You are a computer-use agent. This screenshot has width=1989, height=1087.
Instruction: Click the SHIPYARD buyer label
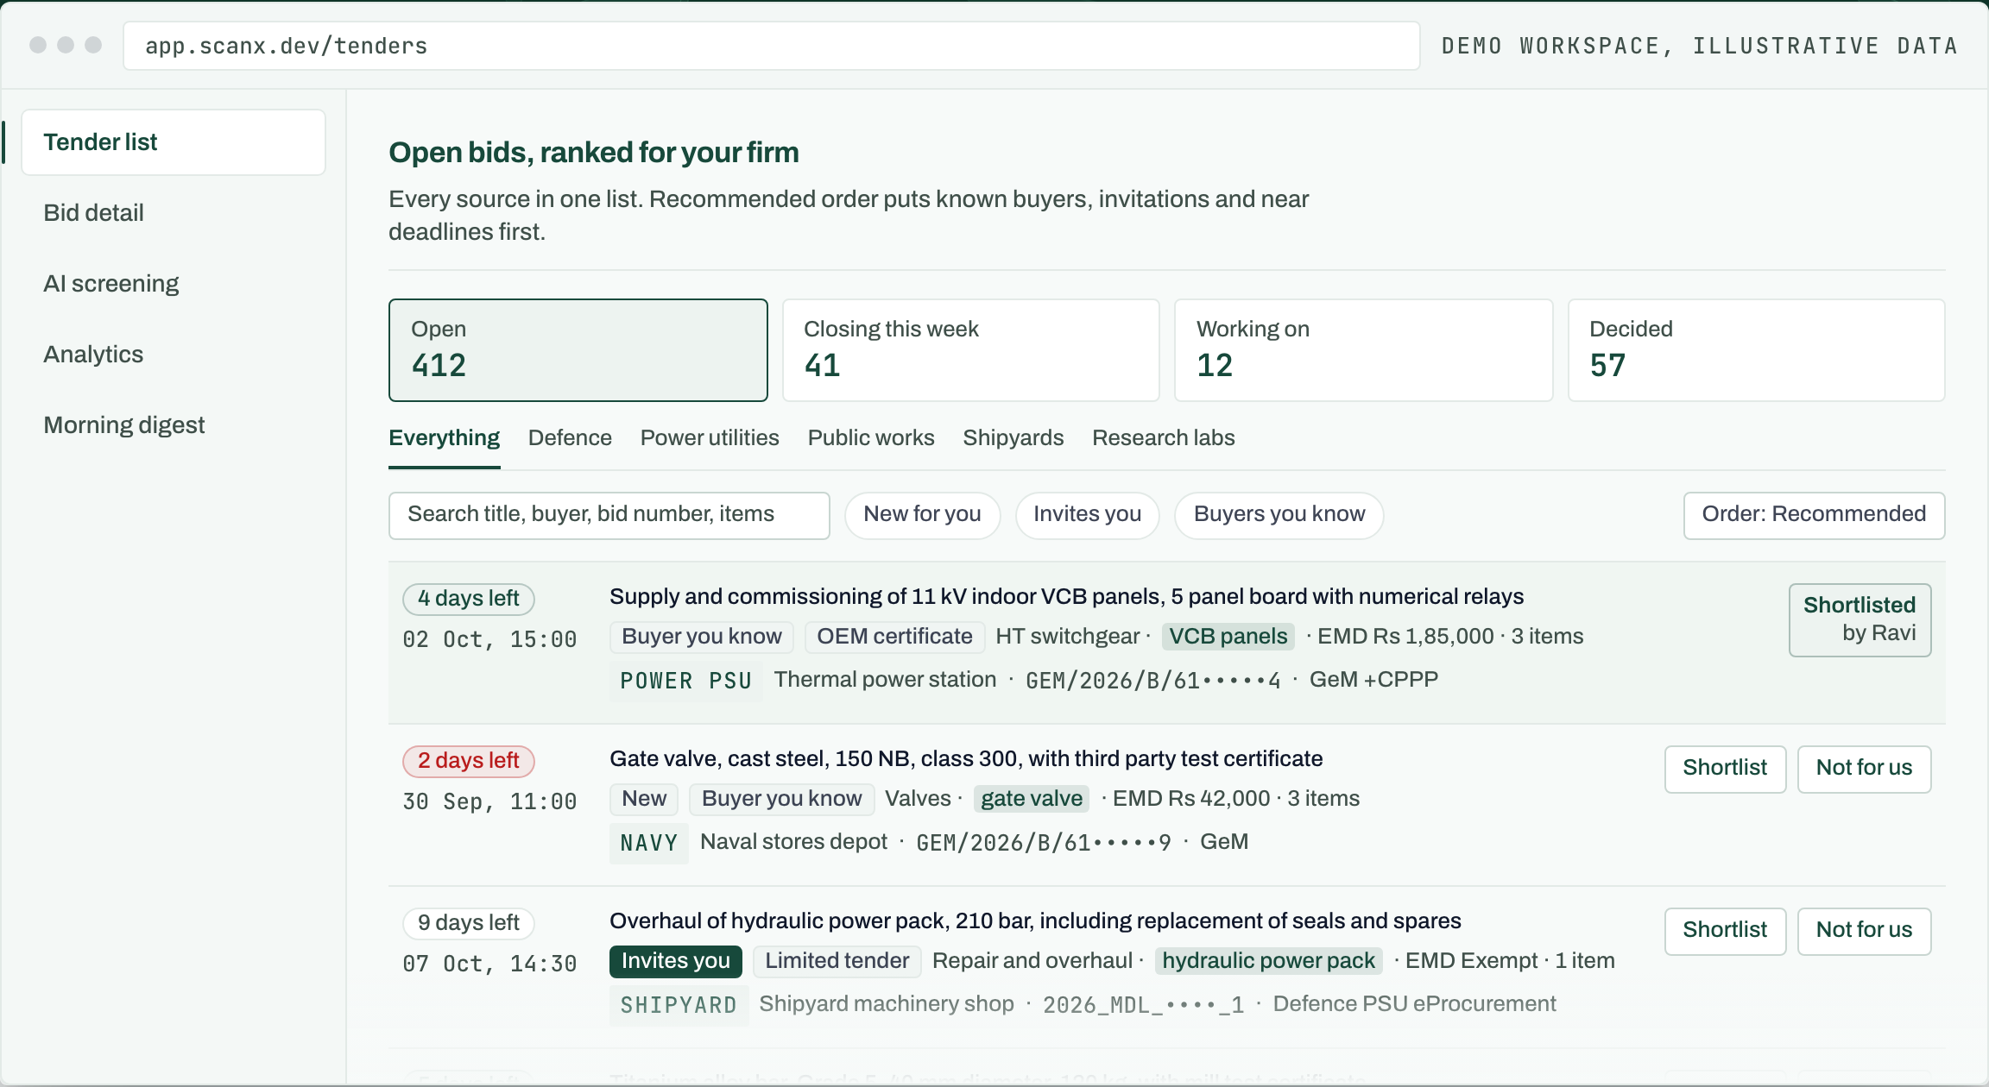[679, 1005]
